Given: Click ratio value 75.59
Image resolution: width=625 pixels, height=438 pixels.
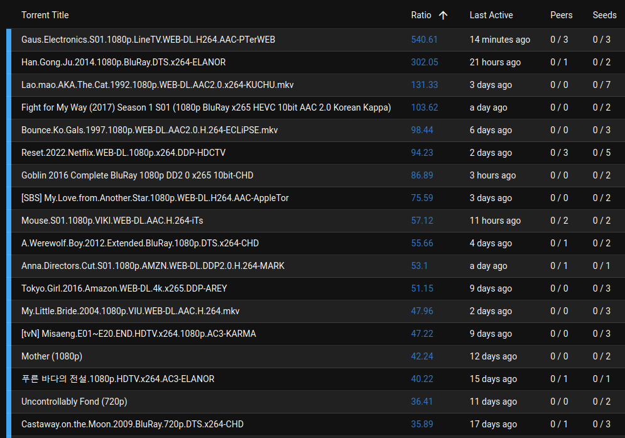Looking at the screenshot, I should pyautogui.click(x=422, y=198).
